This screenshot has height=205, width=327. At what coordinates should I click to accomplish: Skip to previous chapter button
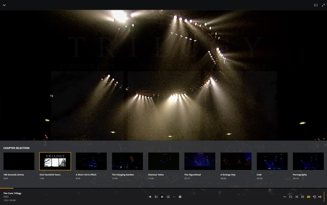pos(150,197)
